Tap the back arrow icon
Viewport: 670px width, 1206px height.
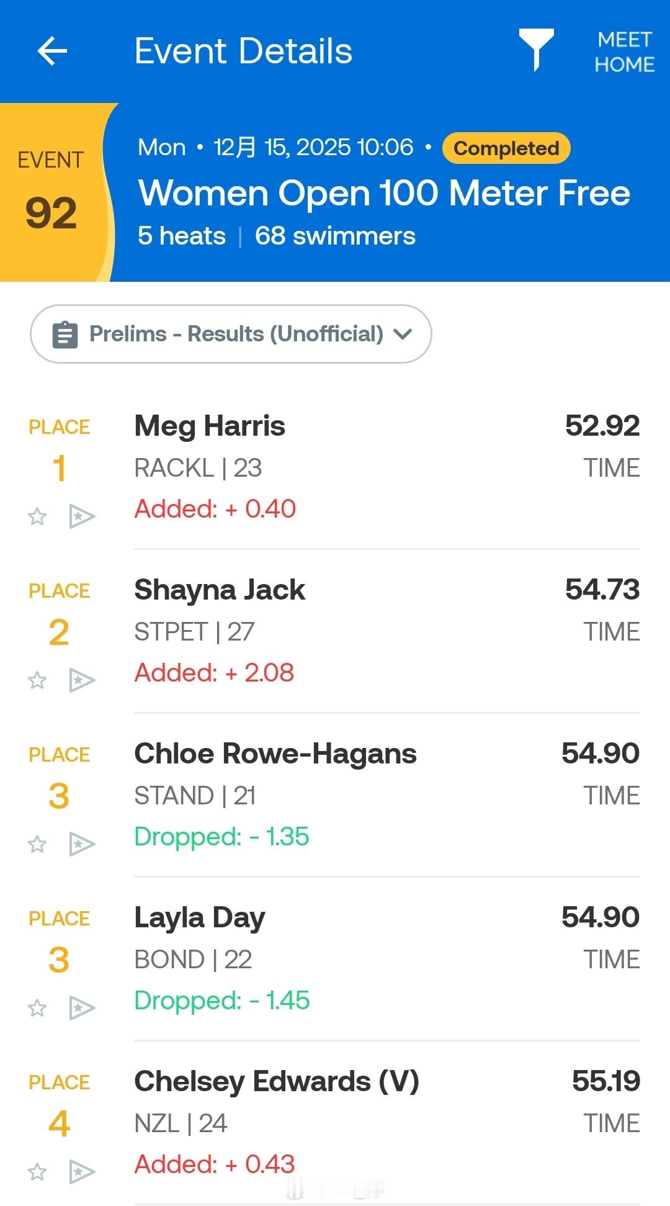point(52,51)
